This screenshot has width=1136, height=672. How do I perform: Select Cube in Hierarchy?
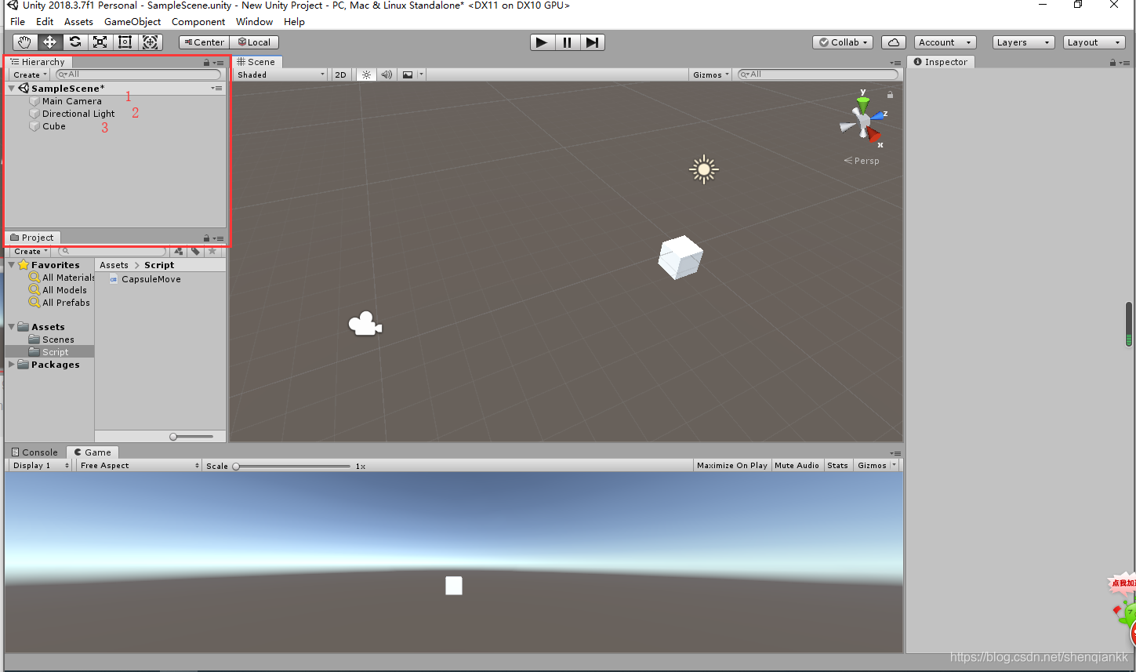tap(53, 126)
